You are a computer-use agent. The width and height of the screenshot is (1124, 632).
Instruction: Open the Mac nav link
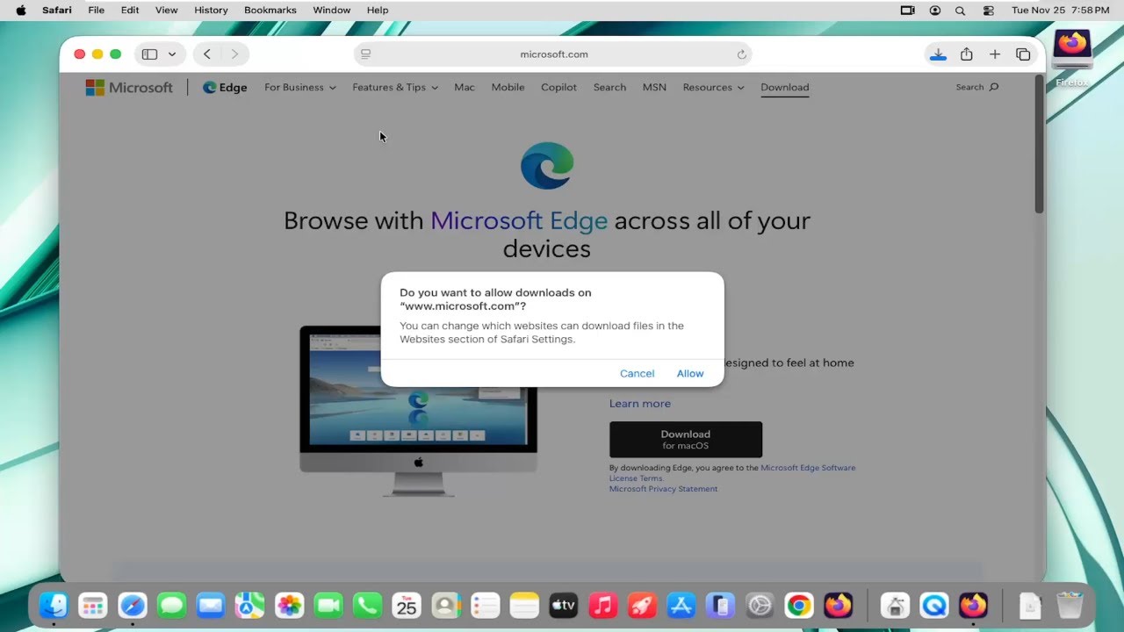point(465,87)
